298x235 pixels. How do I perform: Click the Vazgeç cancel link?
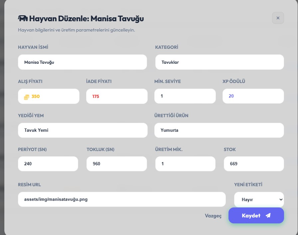click(213, 216)
